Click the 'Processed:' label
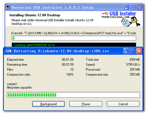Image resolution: width=147 pixels, height=114 pixels. [x=93, y=69]
